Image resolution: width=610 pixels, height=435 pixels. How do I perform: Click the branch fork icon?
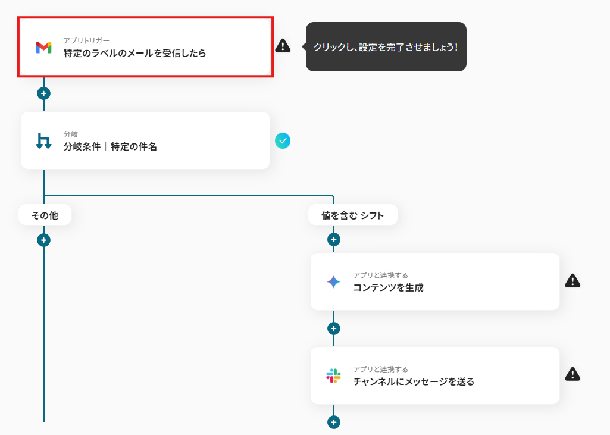point(43,141)
